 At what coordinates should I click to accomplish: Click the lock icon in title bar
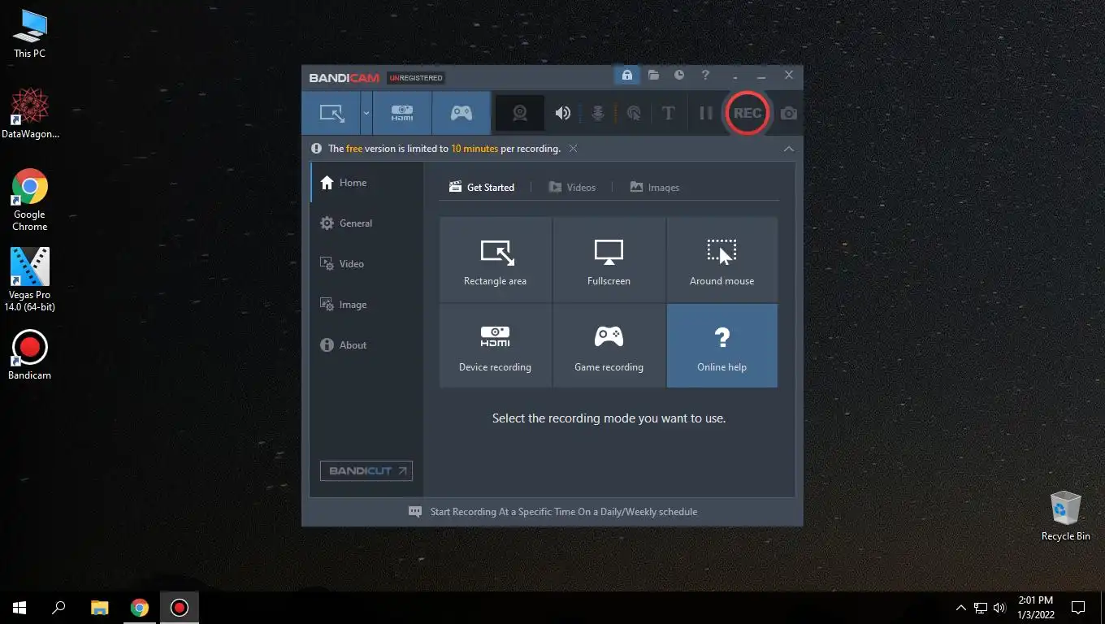tap(626, 75)
